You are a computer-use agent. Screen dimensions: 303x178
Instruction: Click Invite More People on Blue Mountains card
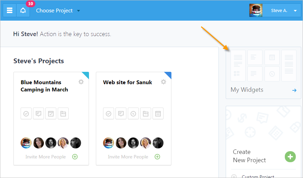46,157
